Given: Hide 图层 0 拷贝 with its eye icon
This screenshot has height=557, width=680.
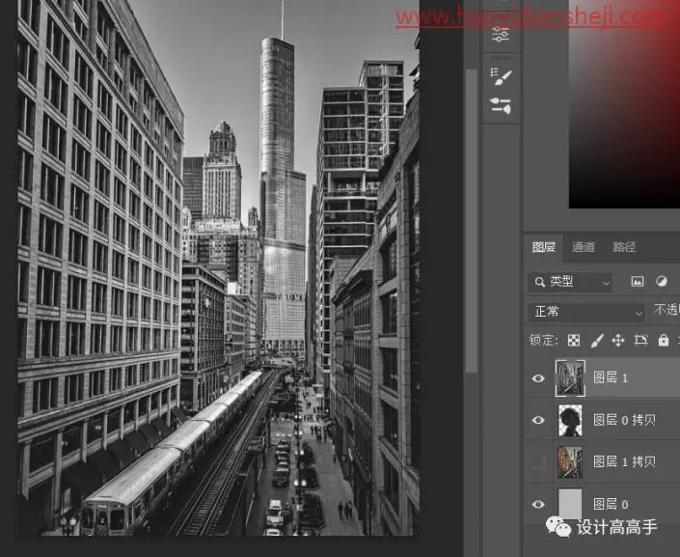Looking at the screenshot, I should (x=538, y=420).
